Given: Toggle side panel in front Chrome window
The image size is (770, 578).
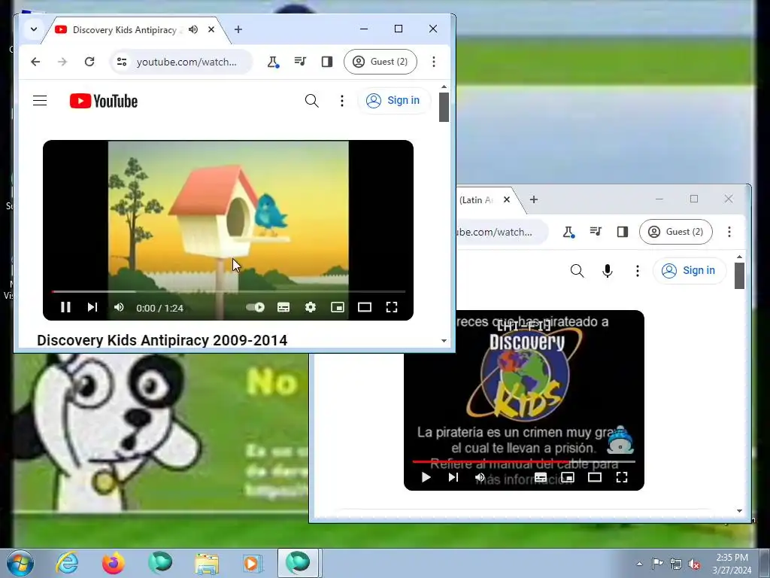Looking at the screenshot, I should point(327,62).
